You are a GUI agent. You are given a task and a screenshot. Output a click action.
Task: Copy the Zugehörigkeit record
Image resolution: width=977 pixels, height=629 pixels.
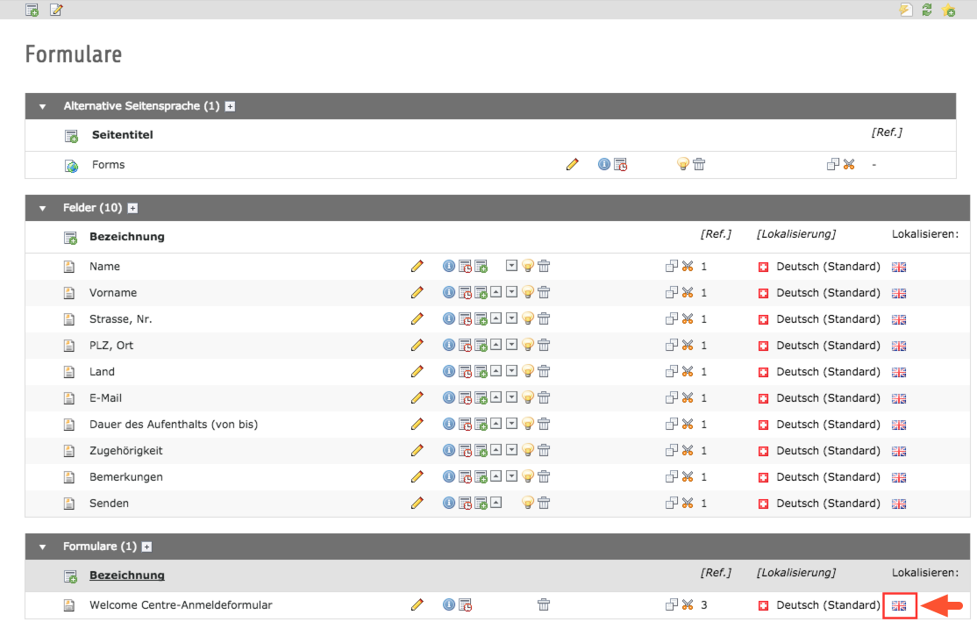click(x=671, y=451)
